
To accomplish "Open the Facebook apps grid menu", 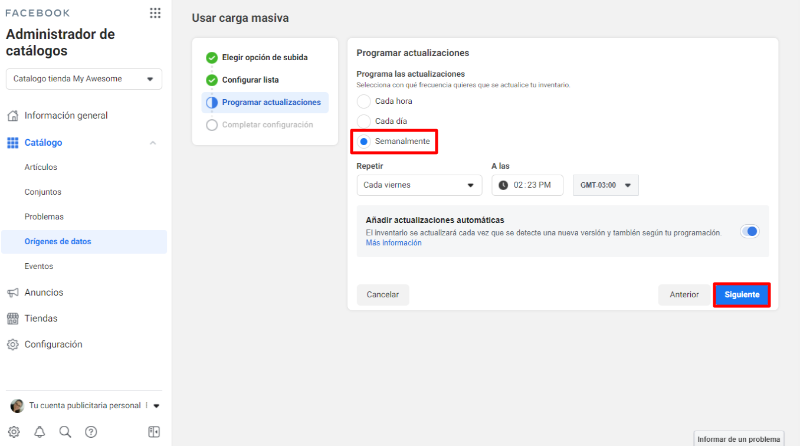I will tap(155, 13).
